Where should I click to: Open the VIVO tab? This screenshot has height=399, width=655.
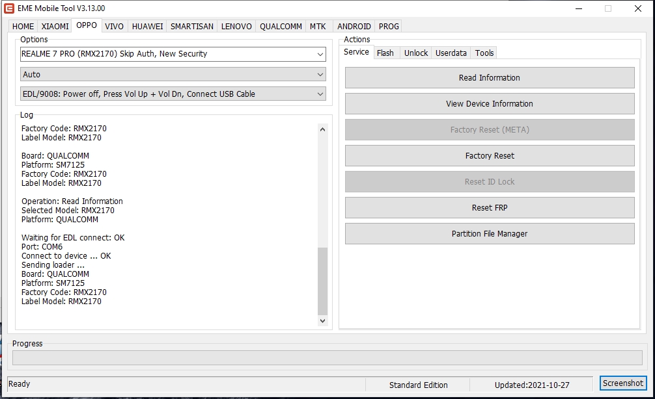click(114, 26)
